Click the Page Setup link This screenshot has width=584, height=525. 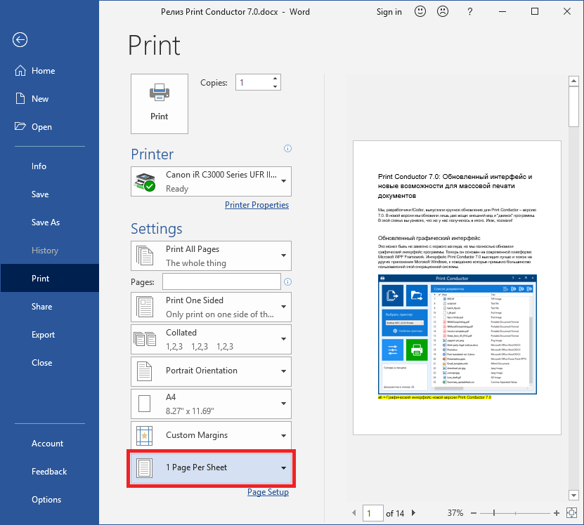click(x=268, y=492)
